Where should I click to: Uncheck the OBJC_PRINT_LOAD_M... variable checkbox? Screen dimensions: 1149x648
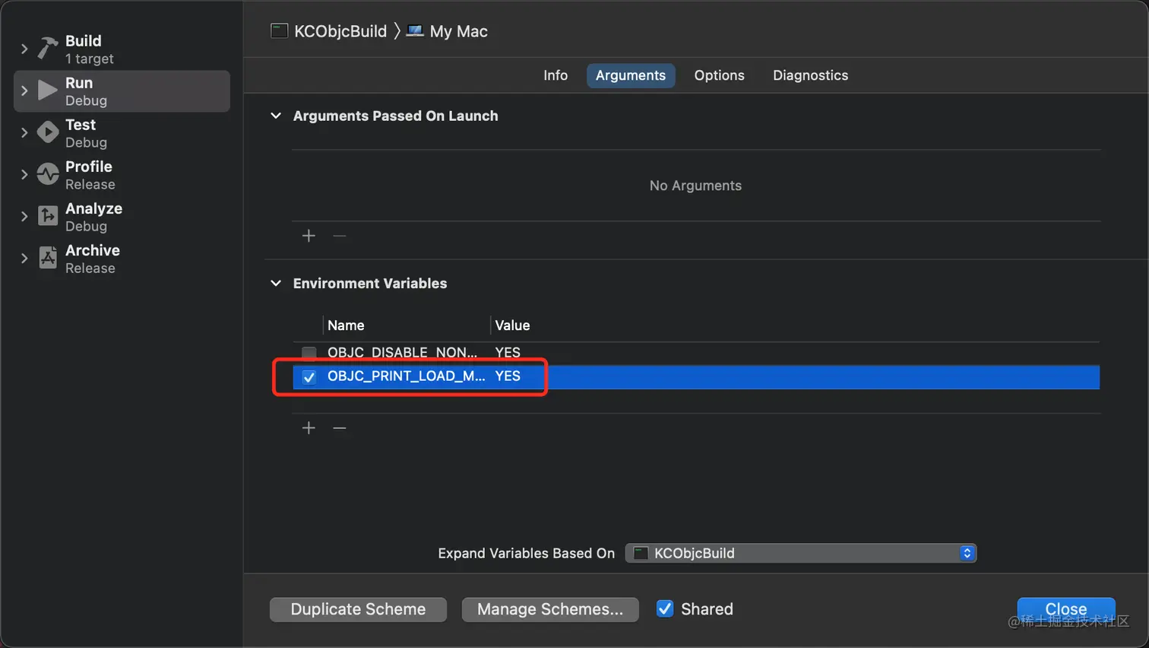[309, 376]
